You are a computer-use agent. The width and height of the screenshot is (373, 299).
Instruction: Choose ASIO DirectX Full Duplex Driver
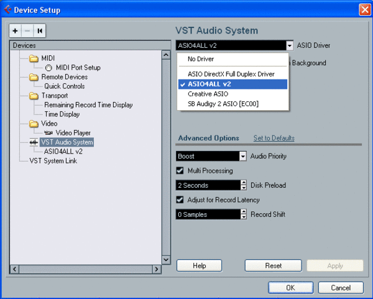(233, 74)
